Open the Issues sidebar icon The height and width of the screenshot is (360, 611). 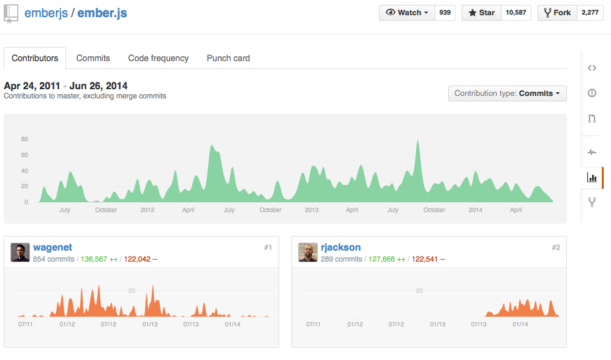tap(592, 93)
